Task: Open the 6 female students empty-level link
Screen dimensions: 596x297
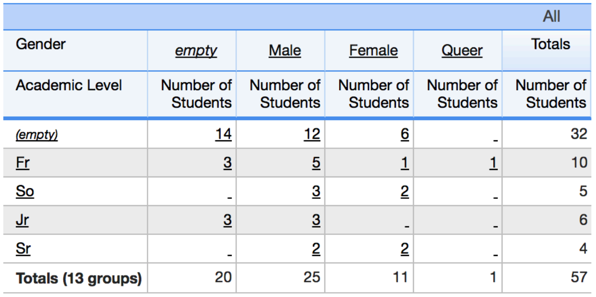Action: coord(403,133)
